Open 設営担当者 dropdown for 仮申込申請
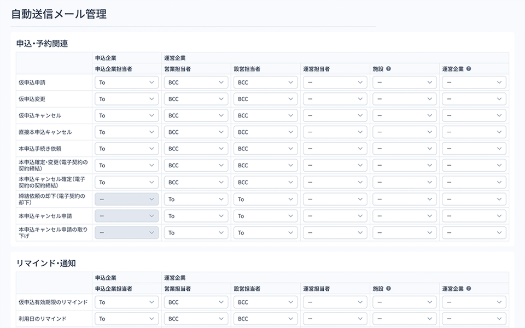 point(266,83)
